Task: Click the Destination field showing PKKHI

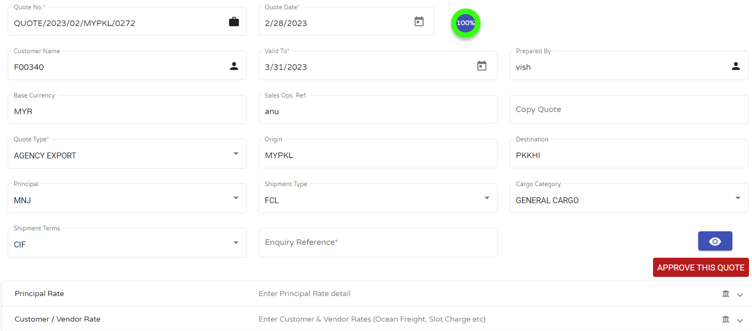Action: [629, 154]
